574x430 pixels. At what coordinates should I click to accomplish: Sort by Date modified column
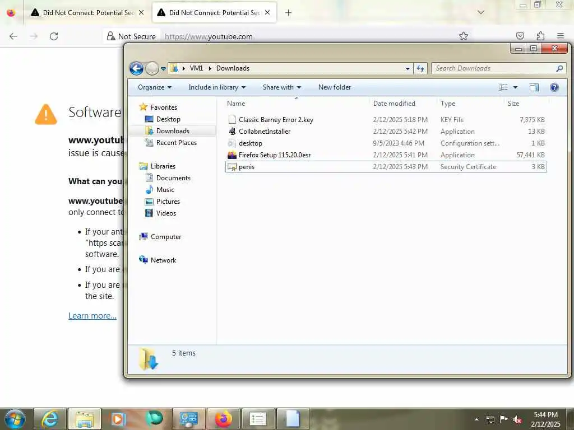403,104
